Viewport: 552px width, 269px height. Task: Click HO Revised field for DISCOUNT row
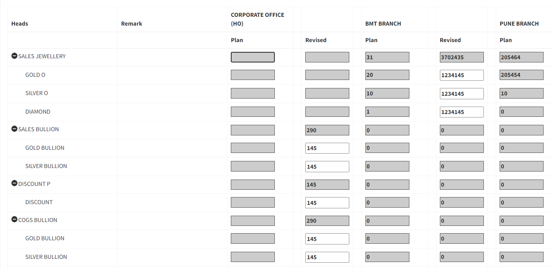(x=327, y=203)
